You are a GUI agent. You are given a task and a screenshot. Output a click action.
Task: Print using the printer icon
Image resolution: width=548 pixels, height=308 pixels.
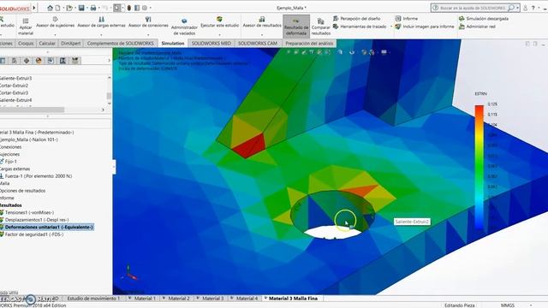click(x=93, y=8)
